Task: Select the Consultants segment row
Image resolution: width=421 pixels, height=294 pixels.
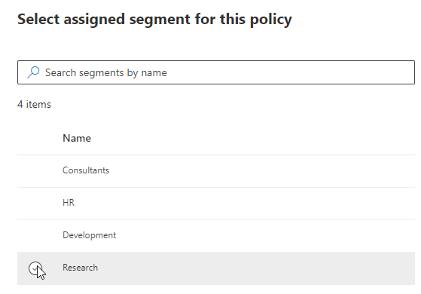Action: click(x=216, y=171)
